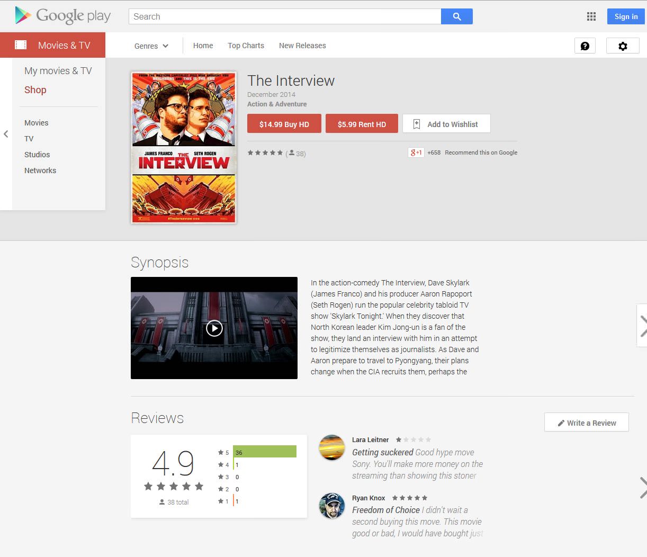
Task: Click Ryan Knox's avatar
Action: [x=332, y=506]
